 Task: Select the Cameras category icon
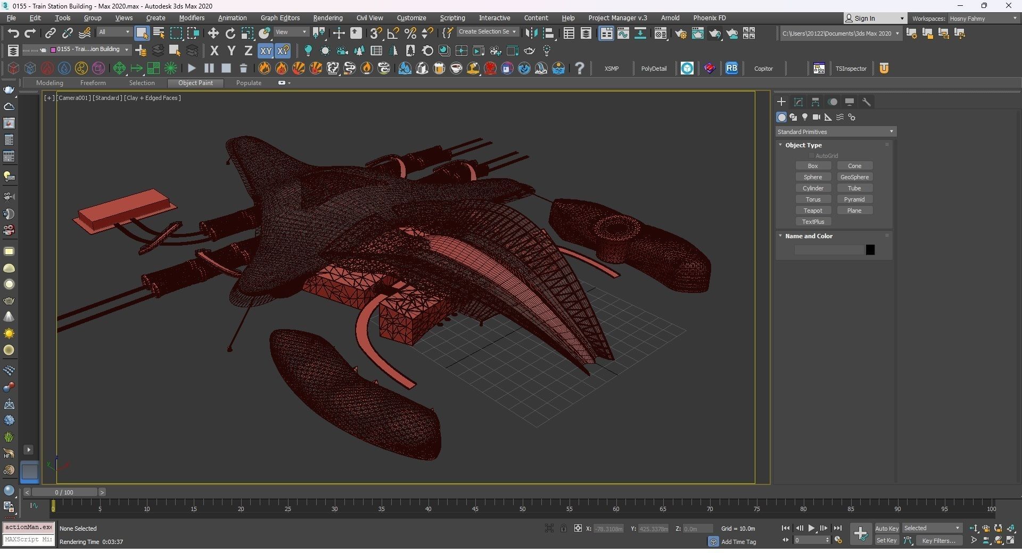click(817, 118)
